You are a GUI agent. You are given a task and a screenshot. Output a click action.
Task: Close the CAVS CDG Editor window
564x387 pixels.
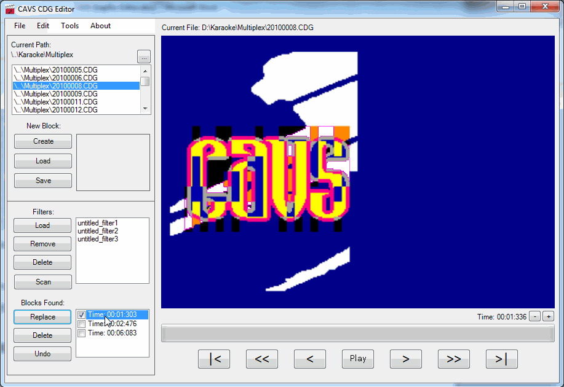[x=545, y=7]
